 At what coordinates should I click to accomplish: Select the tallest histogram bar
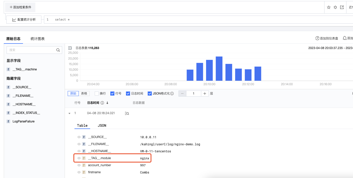point(219,68)
